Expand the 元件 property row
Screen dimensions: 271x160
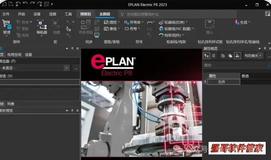coord(210,82)
